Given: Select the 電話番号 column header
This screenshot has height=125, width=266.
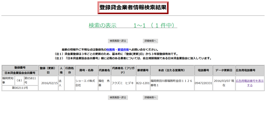Looking at the screenshot, I should pyautogui.click(x=204, y=71).
